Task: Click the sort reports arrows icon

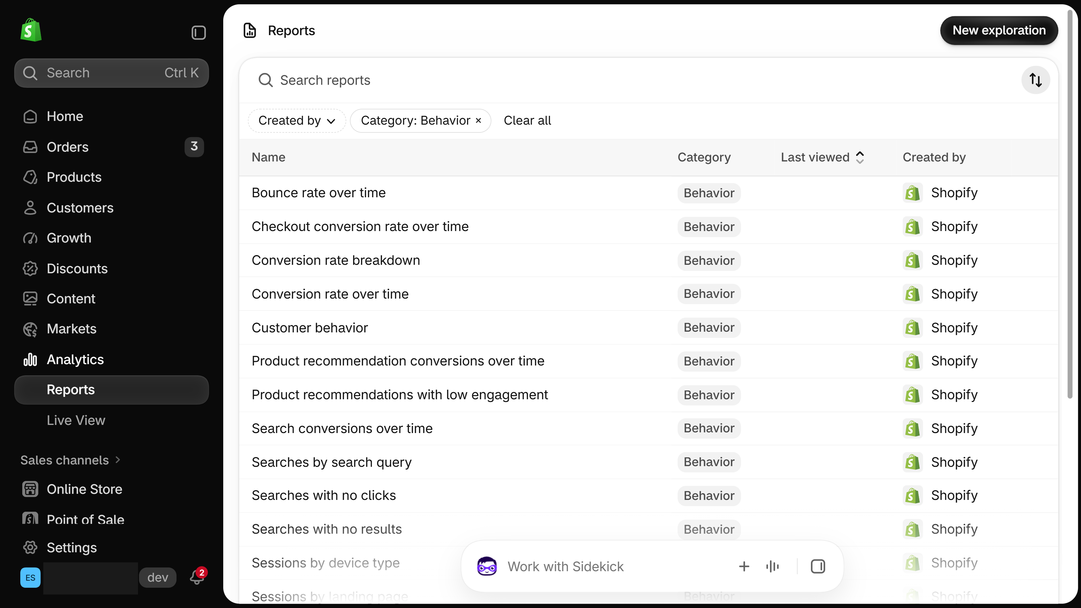Action: tap(1035, 80)
